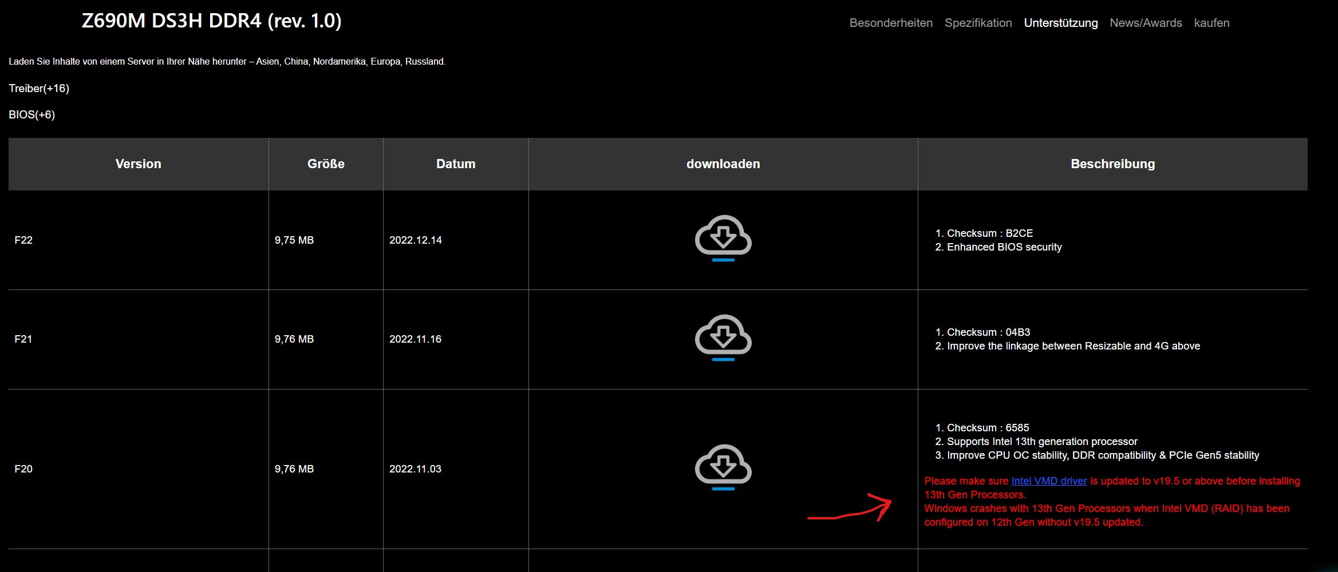Click the Checksum : B2CE text
The image size is (1338, 572).
tap(990, 233)
